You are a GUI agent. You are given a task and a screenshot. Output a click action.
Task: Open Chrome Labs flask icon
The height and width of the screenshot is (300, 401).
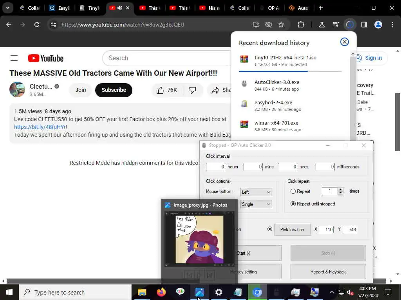coord(322,25)
